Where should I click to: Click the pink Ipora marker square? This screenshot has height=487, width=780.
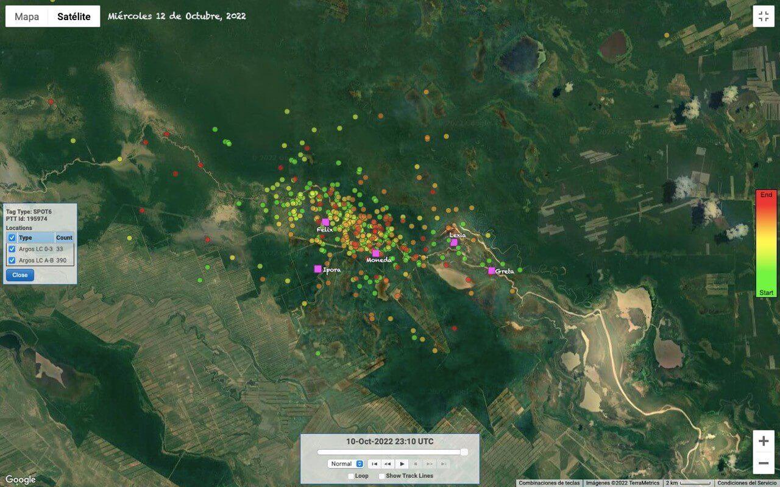[317, 268]
